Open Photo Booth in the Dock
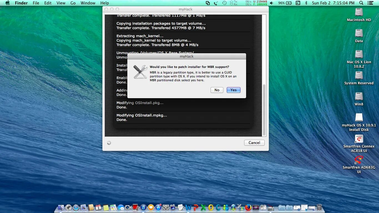 [136, 207]
